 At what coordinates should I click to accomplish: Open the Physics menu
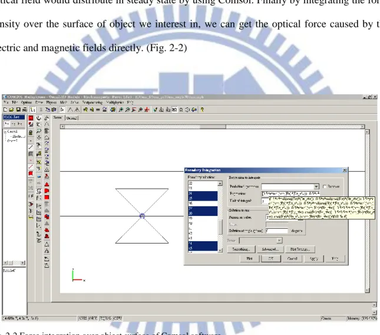coord(51,103)
